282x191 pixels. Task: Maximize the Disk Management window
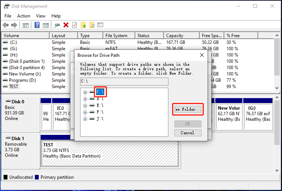pos(255,6)
